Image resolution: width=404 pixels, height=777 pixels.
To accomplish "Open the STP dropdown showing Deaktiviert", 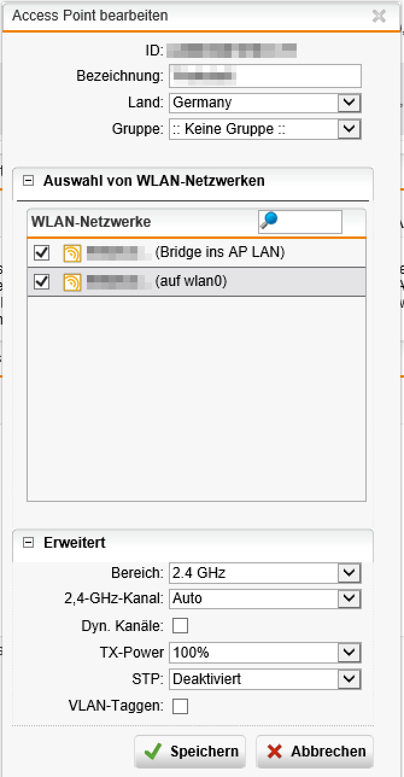I will [x=349, y=679].
